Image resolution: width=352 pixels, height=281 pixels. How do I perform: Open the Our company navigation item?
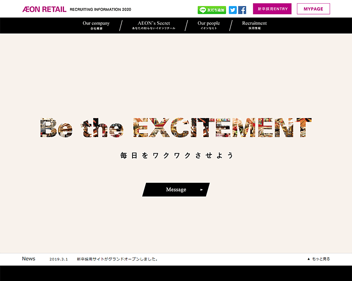point(96,25)
